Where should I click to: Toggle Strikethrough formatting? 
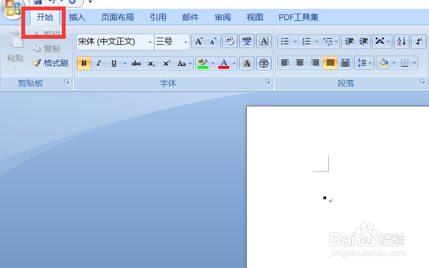coord(136,63)
